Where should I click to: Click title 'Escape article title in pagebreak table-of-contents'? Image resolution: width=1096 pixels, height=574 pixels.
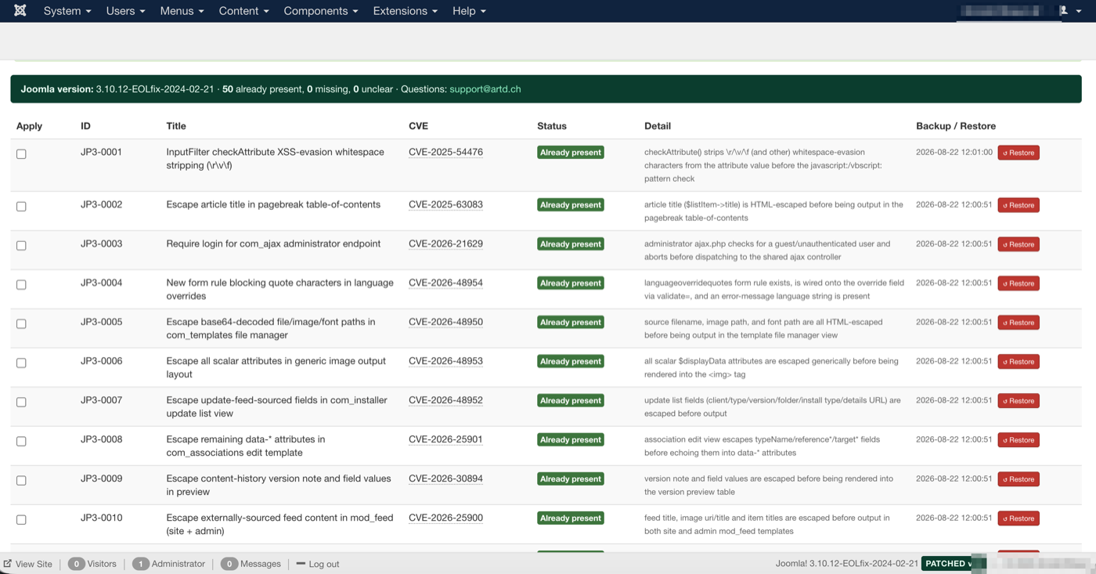coord(273,204)
